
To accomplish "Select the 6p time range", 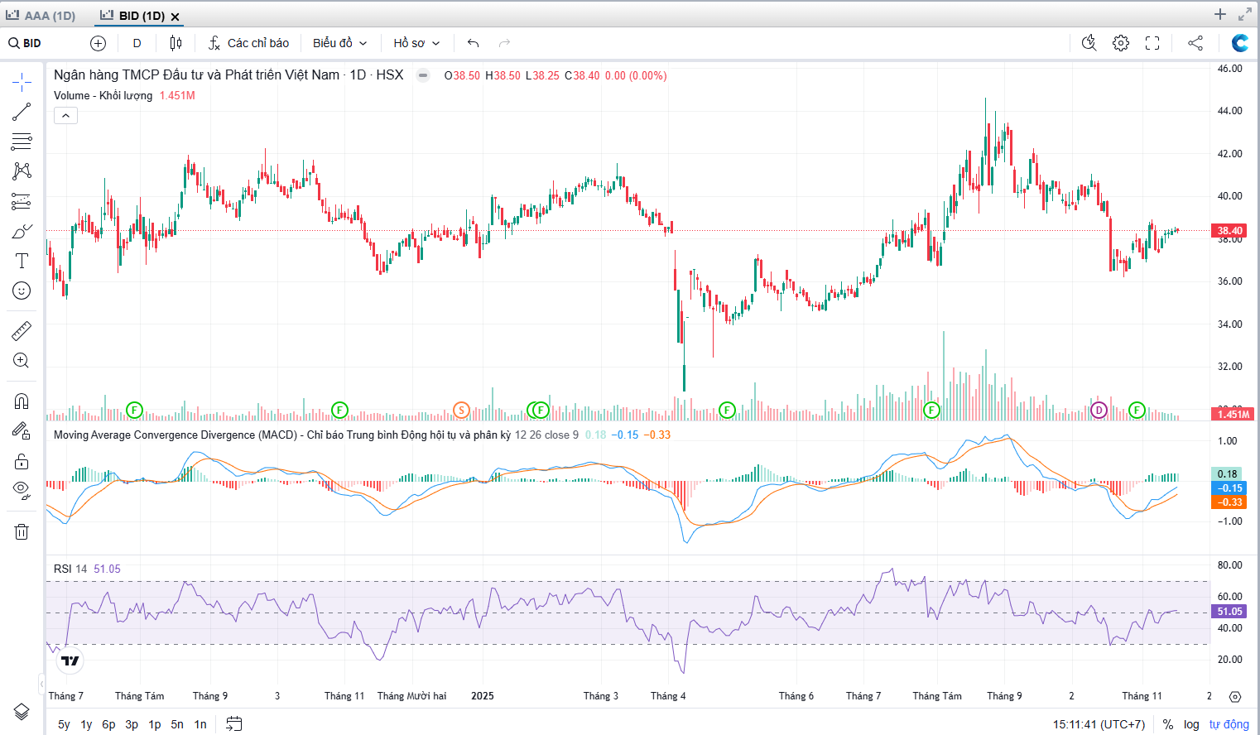I will [x=108, y=724].
